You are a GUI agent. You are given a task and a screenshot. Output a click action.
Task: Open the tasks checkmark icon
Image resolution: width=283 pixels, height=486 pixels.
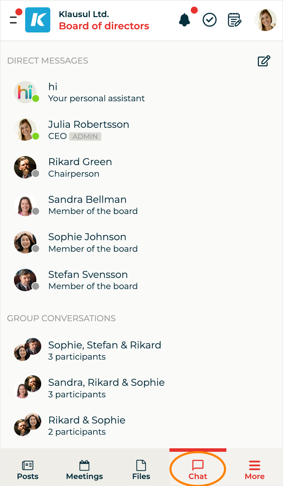coord(210,20)
